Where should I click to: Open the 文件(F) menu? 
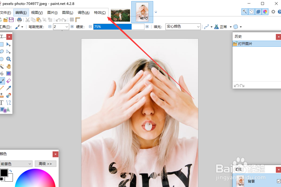click(5, 13)
